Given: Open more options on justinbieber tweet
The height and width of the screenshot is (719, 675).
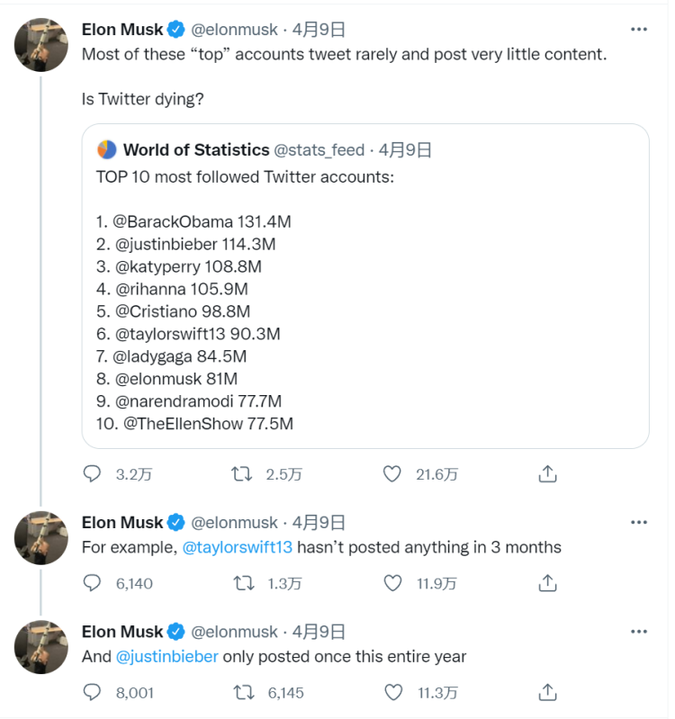Looking at the screenshot, I should tap(639, 631).
